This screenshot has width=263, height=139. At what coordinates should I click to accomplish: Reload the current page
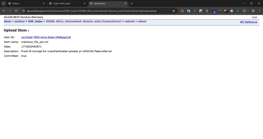(x=16, y=11)
